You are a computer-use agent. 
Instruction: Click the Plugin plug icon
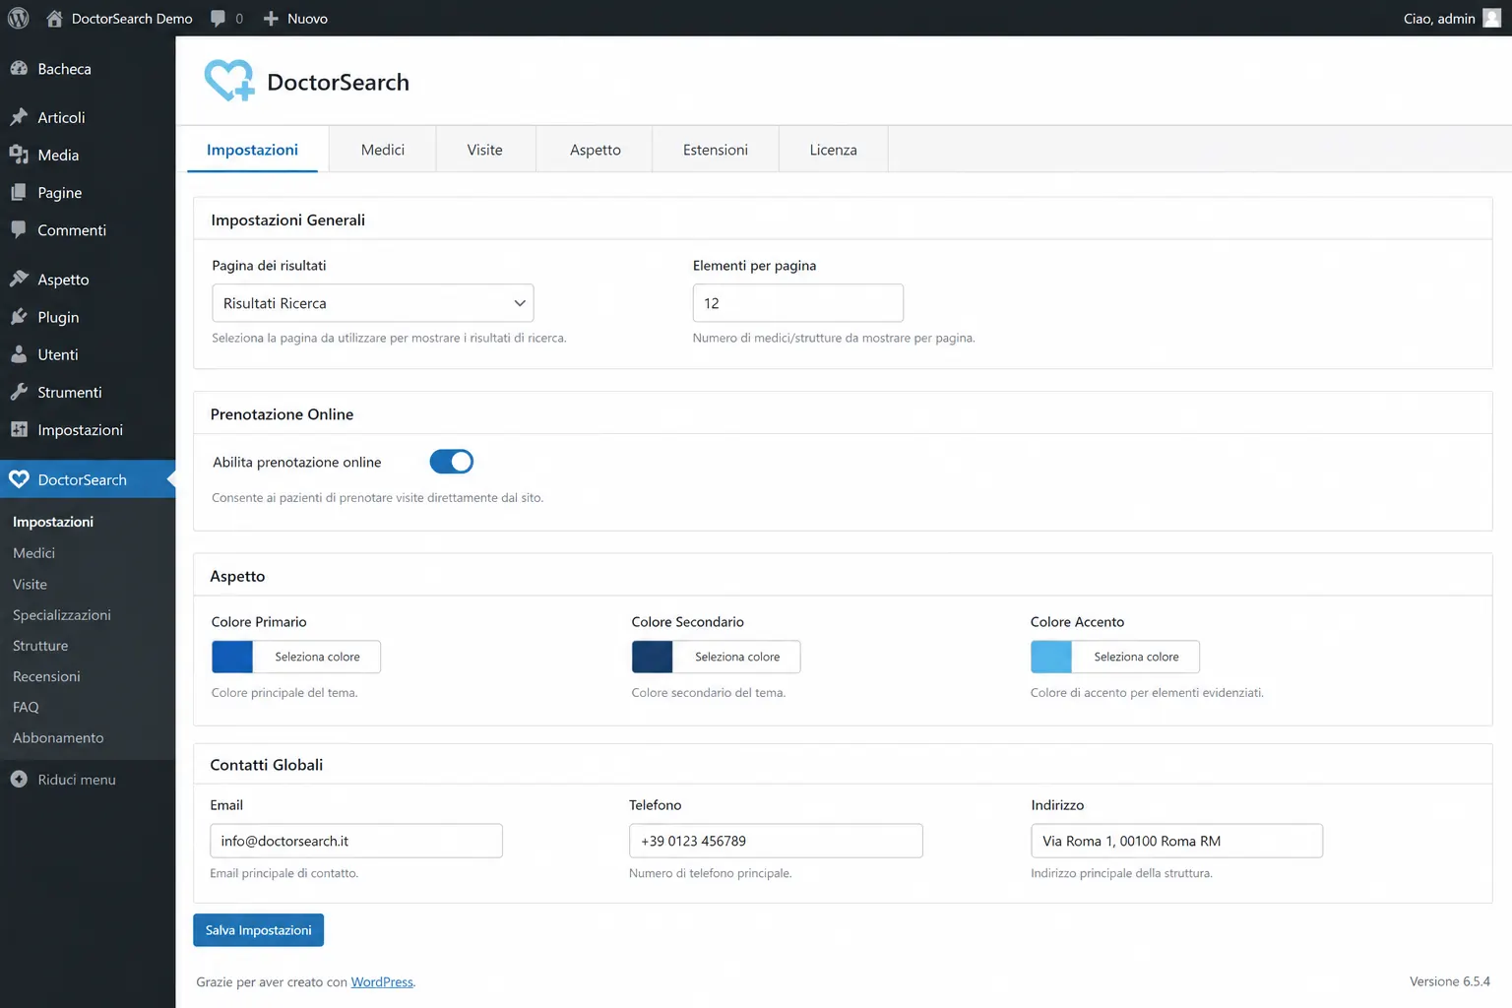click(19, 316)
